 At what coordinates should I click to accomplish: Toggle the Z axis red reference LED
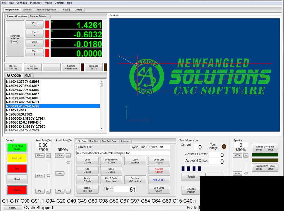(x=47, y=44)
